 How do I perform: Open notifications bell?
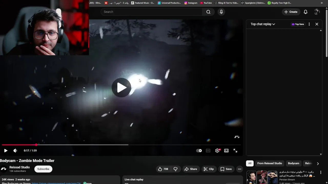[x=305, y=12]
